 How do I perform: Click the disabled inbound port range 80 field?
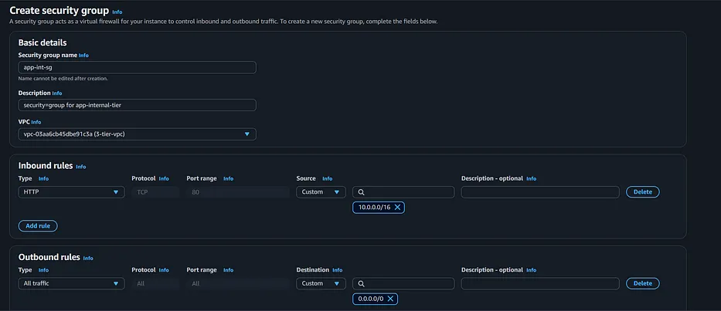point(238,192)
